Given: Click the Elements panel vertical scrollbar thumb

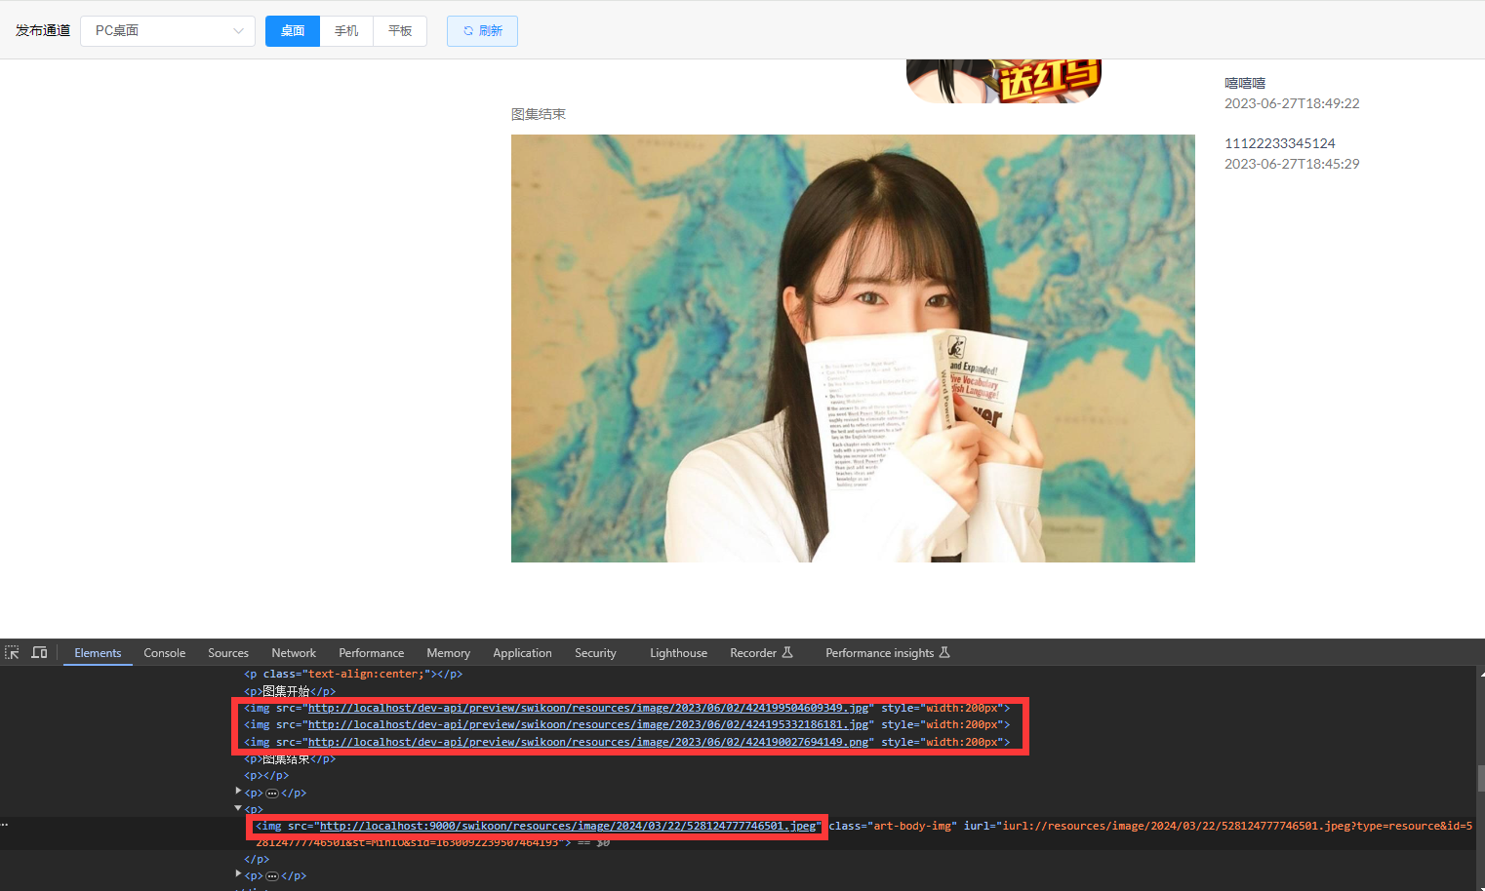Looking at the screenshot, I should [x=1480, y=778].
